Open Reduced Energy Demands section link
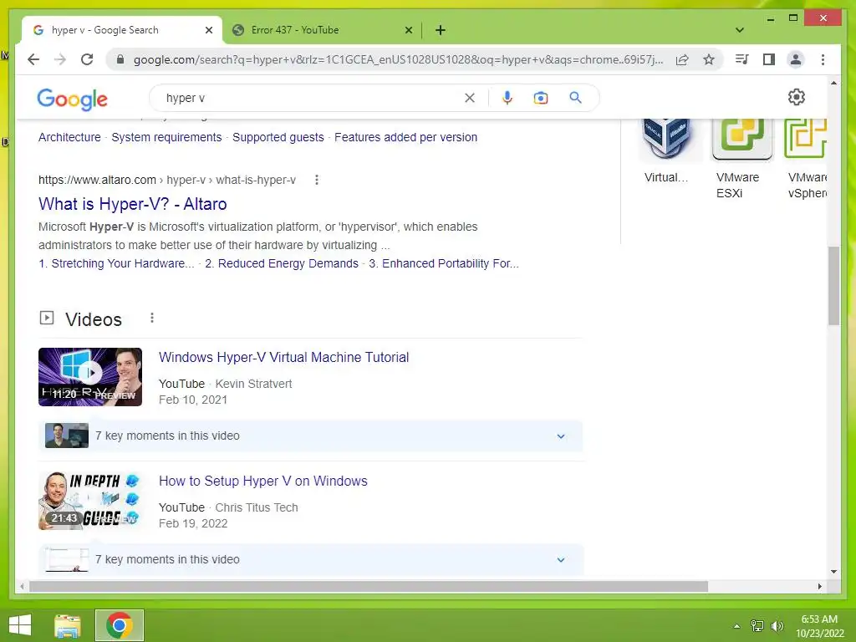 [282, 263]
